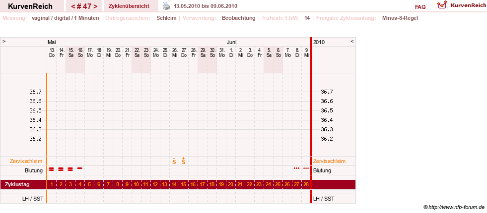Screen dimensions: 487x213
Task: Click vaginal / digital / 1 Minuten value
Action: tap(65, 18)
